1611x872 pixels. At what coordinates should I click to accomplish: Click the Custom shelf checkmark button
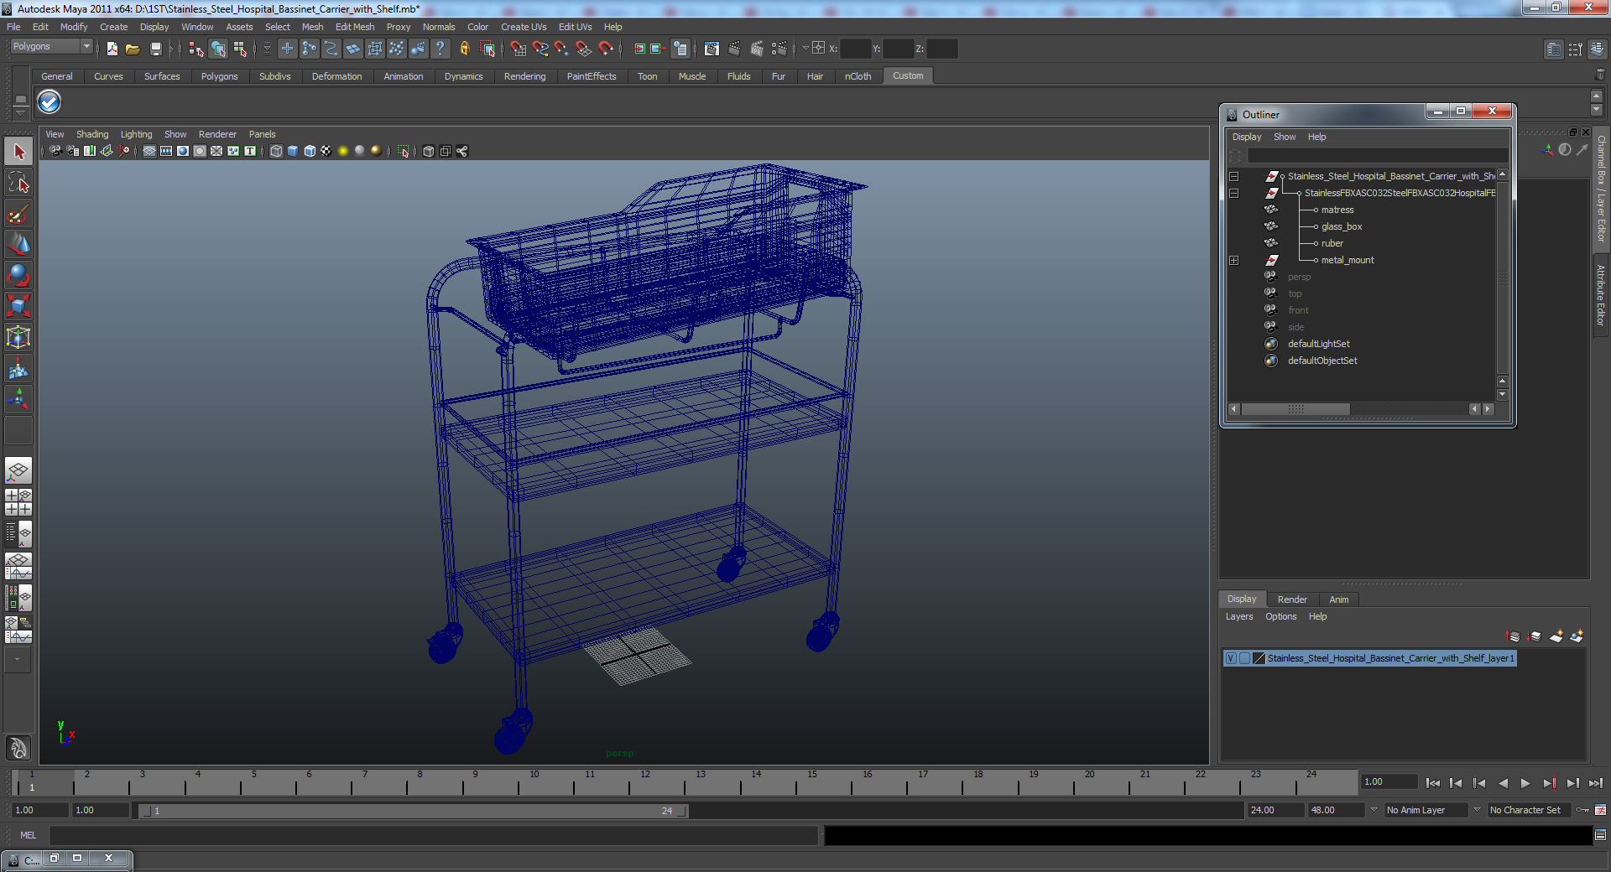click(x=49, y=102)
